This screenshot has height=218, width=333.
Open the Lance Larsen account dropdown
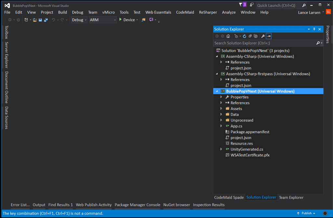tap(311, 13)
